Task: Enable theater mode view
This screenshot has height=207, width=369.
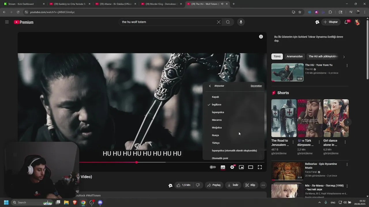Action: point(251,167)
